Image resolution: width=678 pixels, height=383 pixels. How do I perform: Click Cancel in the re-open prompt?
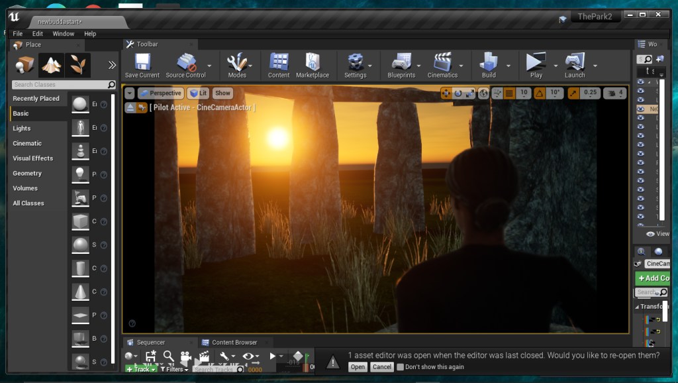(382, 367)
